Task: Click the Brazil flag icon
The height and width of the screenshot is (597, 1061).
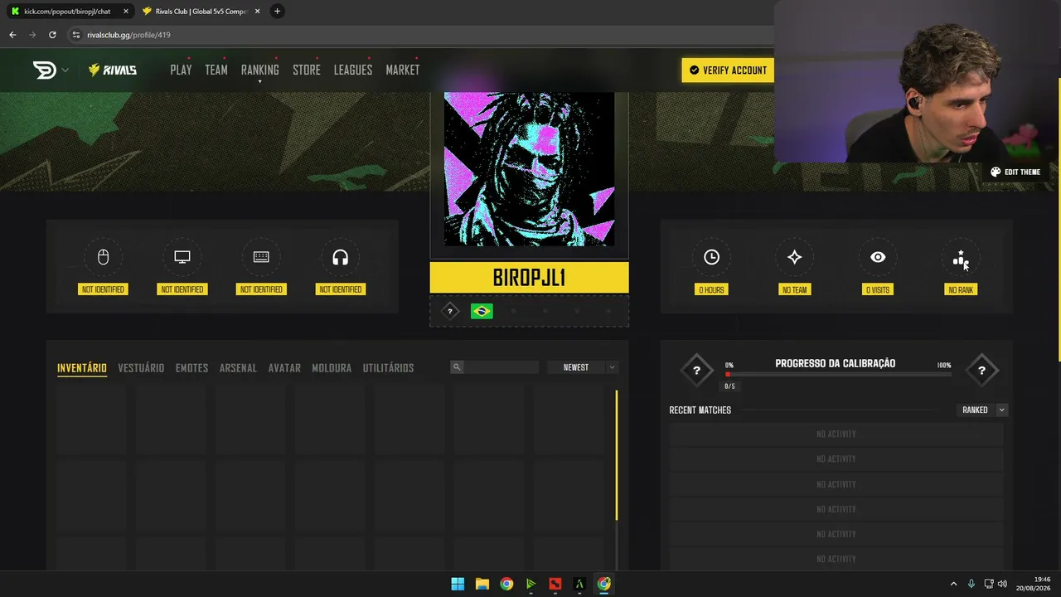Action: point(482,311)
